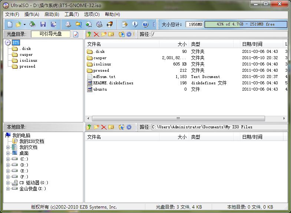Click the Add files icon in local pane

122,127
